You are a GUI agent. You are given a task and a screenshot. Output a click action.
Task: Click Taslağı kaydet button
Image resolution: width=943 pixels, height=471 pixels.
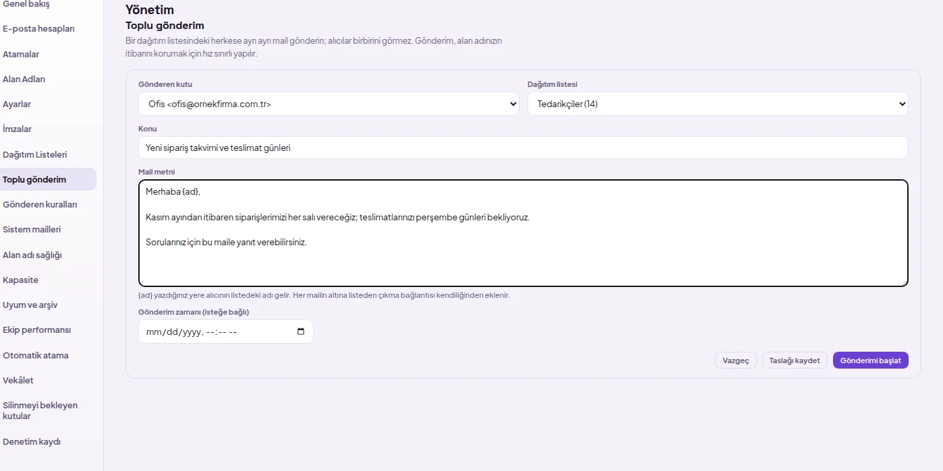tap(795, 360)
